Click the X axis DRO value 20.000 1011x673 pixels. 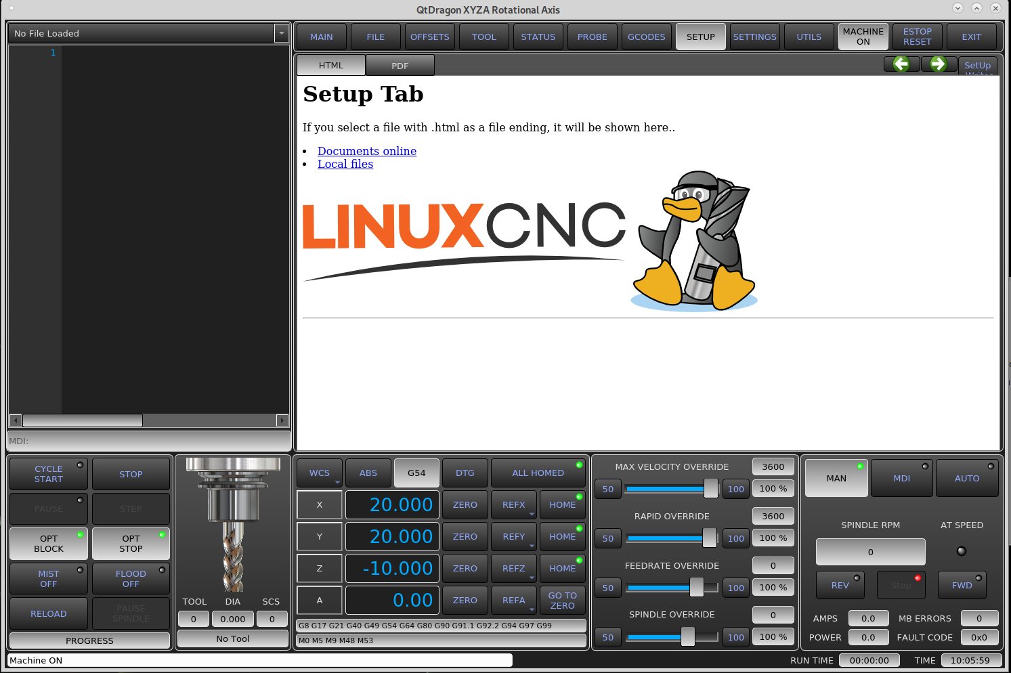[393, 505]
